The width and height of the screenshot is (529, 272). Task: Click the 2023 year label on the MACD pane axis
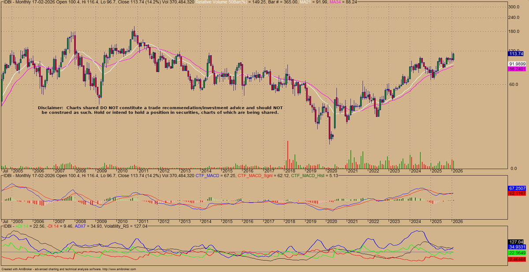[x=395, y=221]
